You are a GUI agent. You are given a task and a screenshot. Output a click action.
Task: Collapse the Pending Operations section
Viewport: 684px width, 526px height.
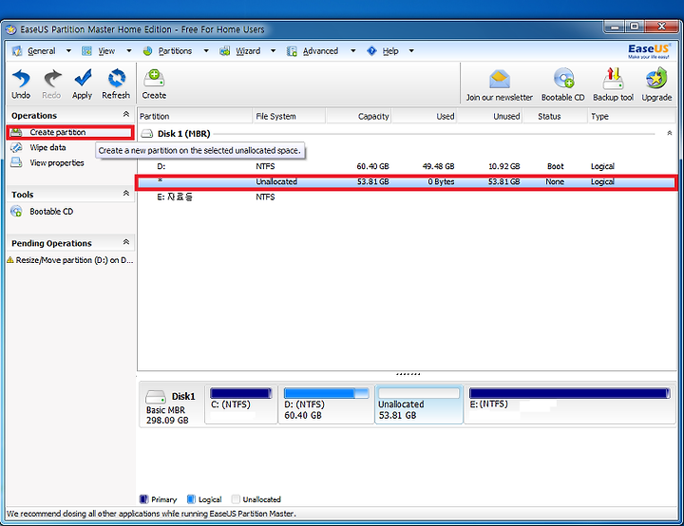tap(126, 242)
